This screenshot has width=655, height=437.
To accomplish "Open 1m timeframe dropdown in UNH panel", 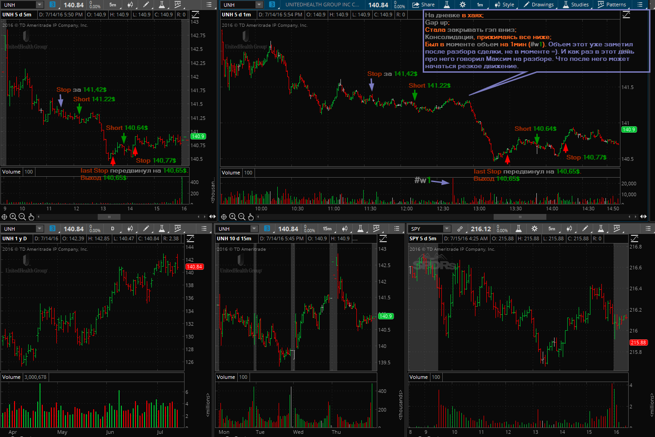I will pyautogui.click(x=480, y=5).
